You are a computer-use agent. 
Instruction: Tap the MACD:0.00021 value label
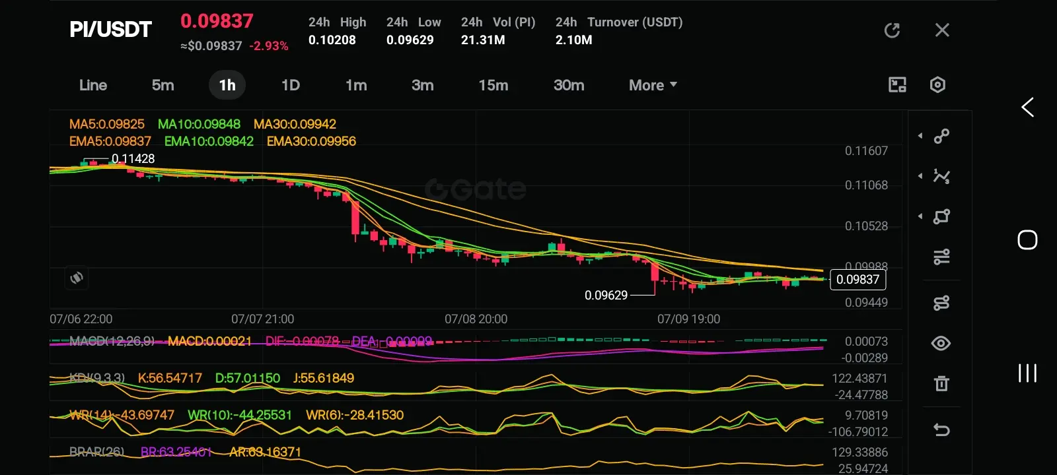(x=209, y=341)
